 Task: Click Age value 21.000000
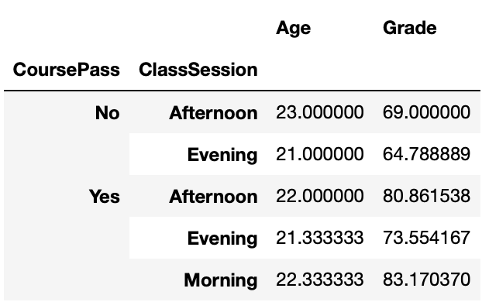coord(320,154)
